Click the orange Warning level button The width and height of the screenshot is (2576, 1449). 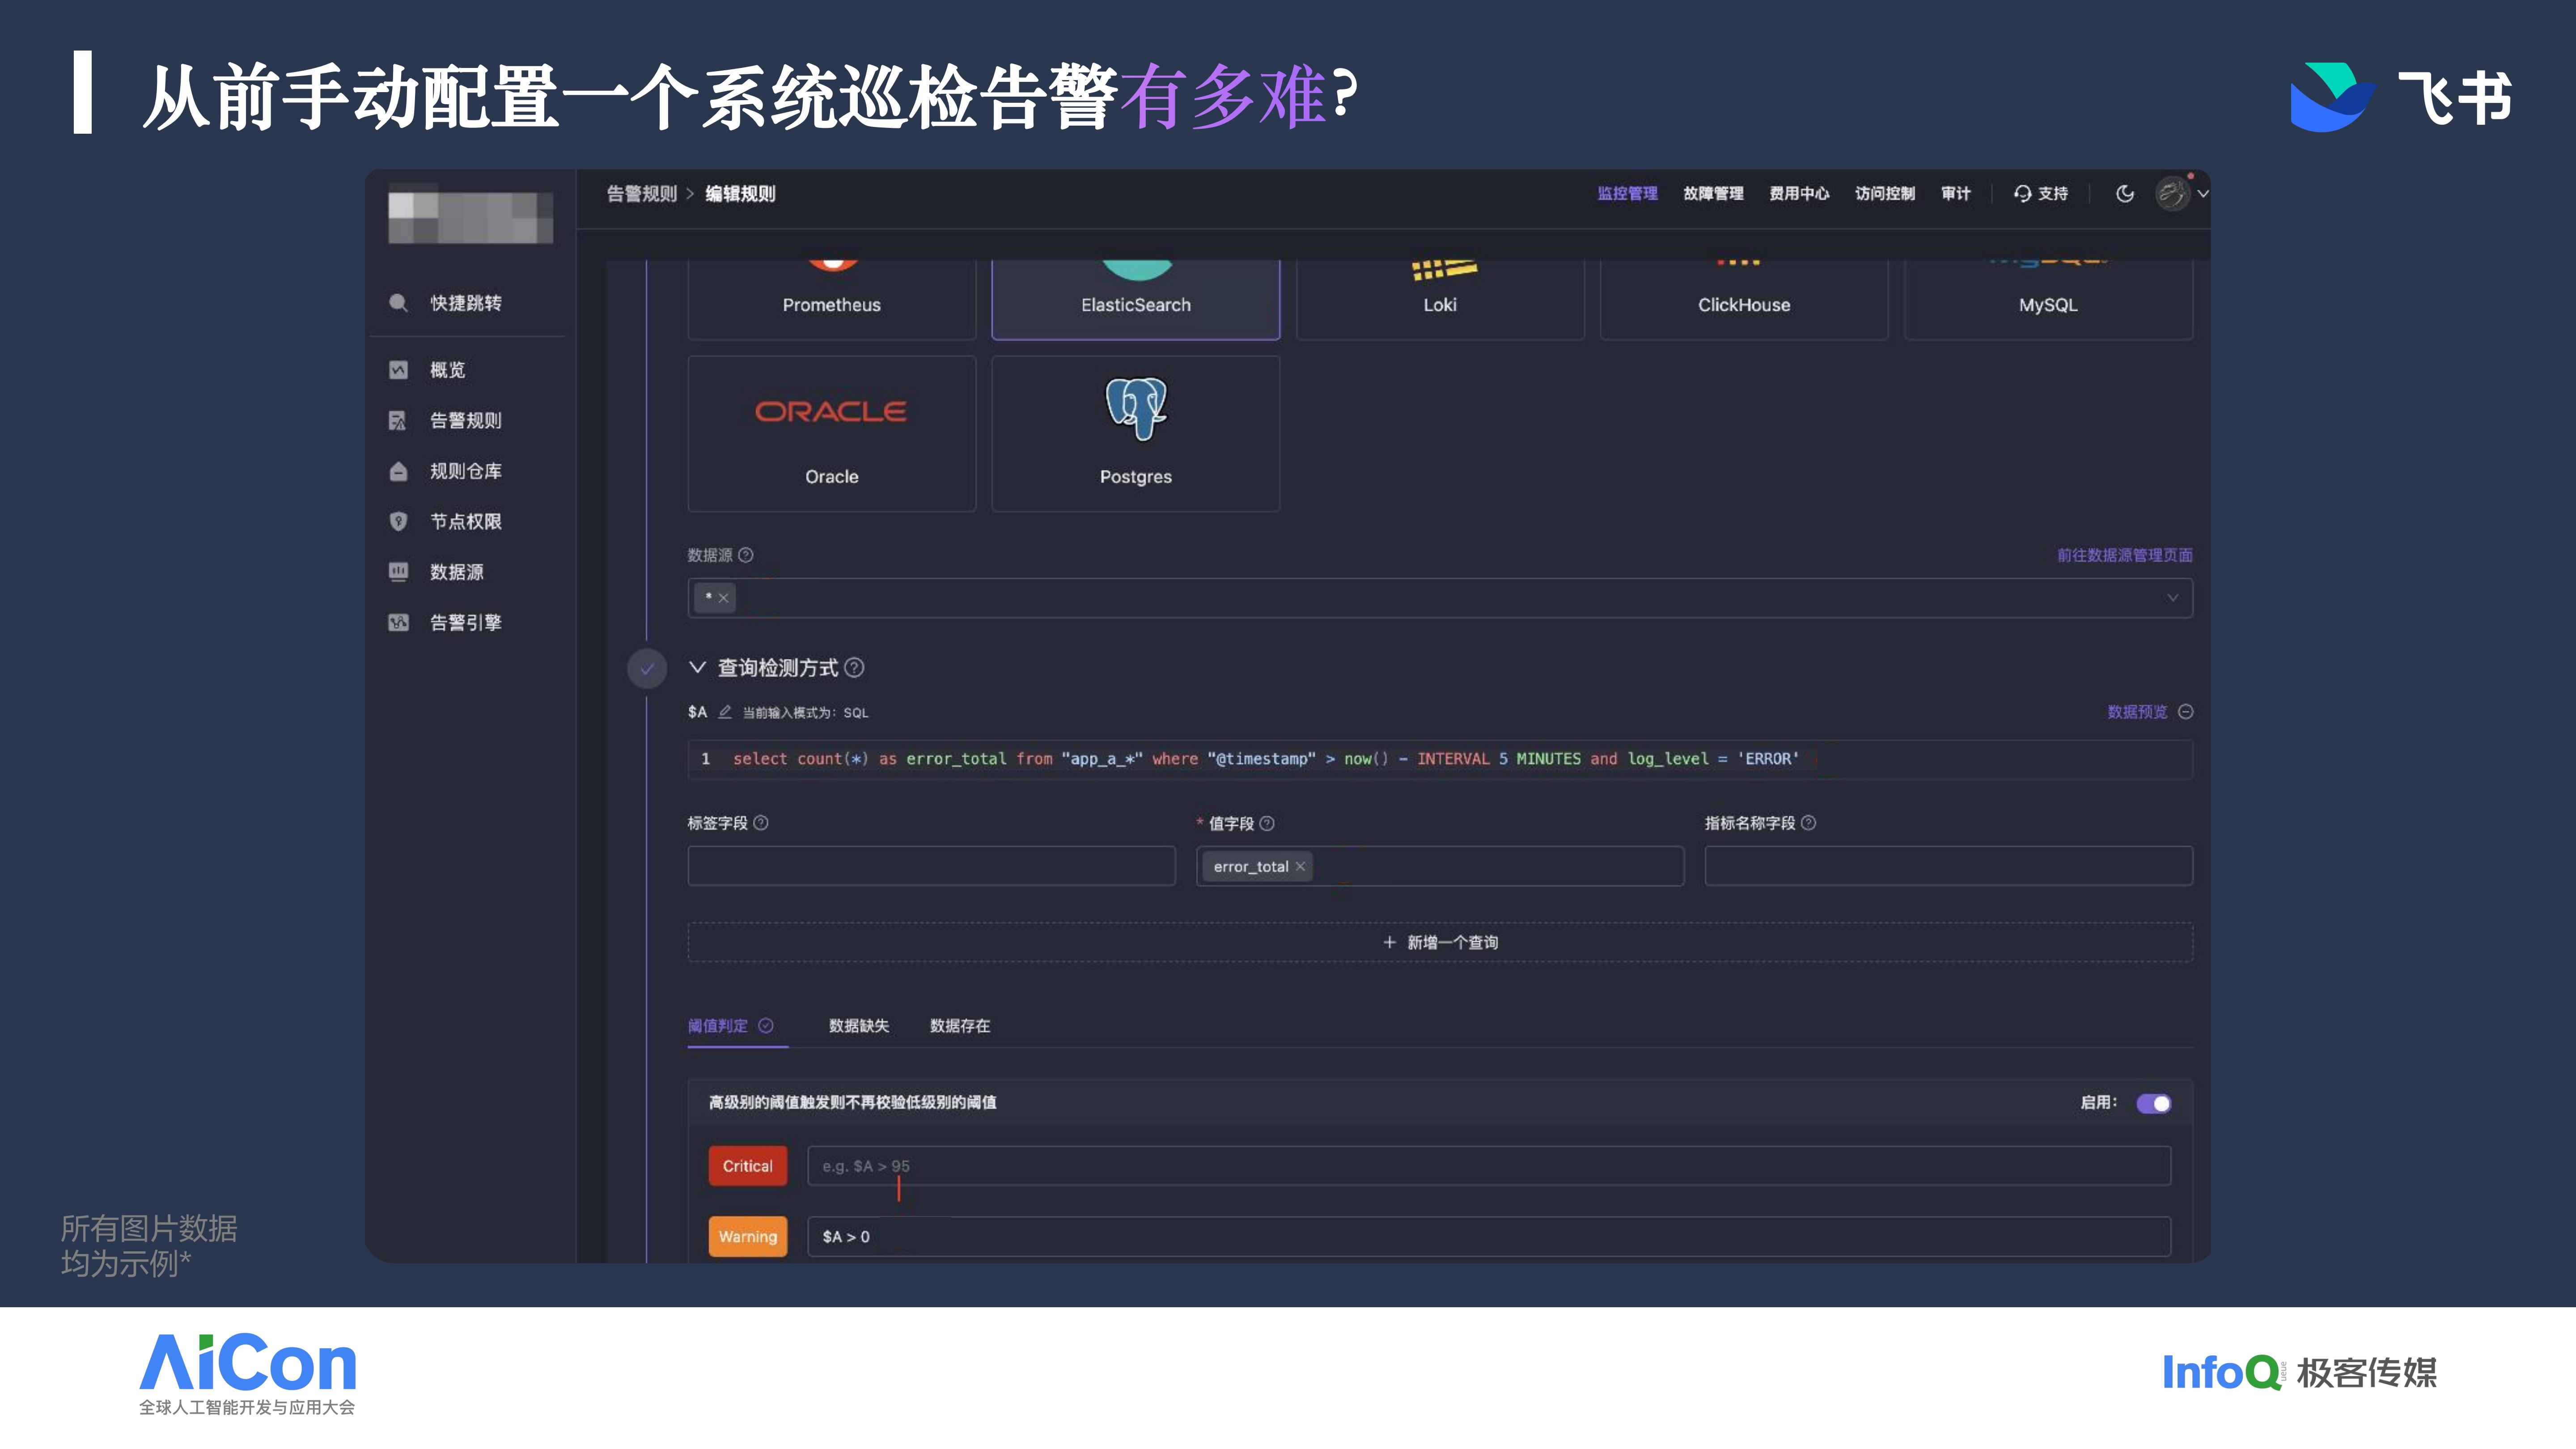click(748, 1237)
